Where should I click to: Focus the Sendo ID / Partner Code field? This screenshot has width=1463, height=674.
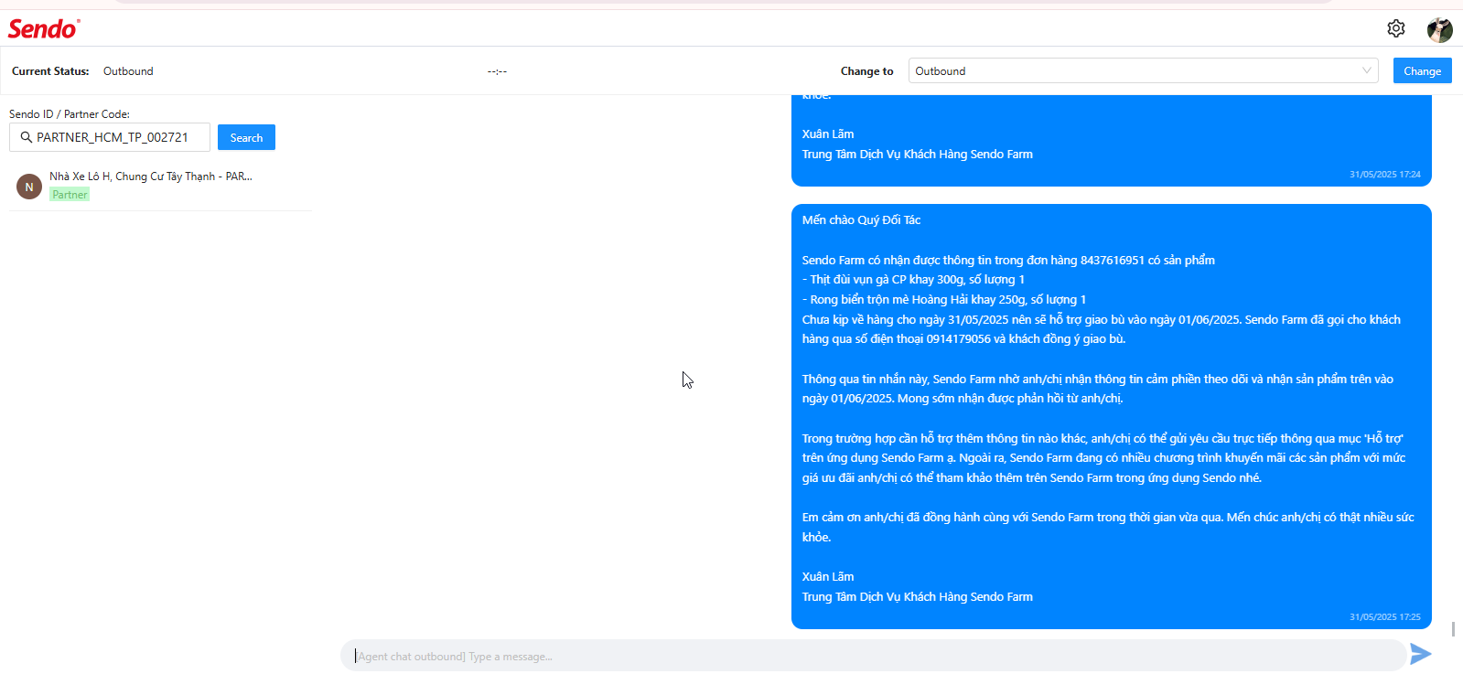click(x=110, y=137)
